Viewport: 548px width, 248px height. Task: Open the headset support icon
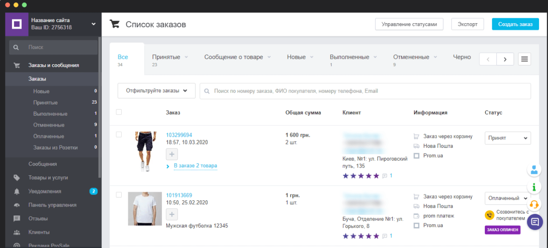534,204
